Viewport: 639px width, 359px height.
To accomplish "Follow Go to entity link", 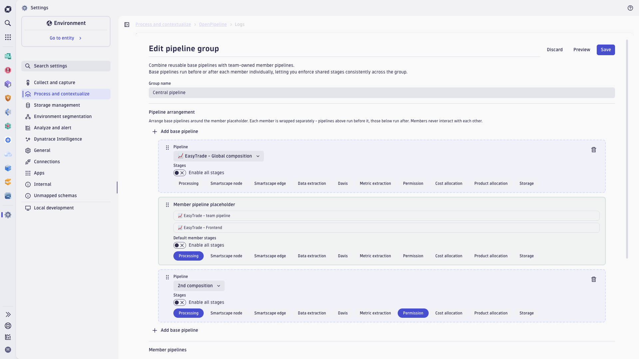I will tap(66, 38).
